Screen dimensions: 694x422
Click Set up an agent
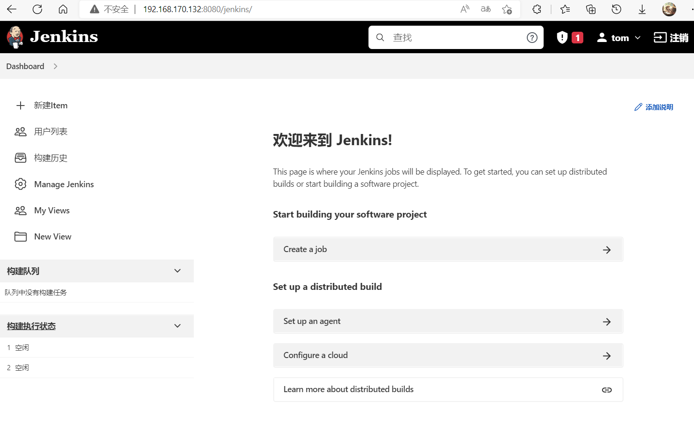(448, 321)
